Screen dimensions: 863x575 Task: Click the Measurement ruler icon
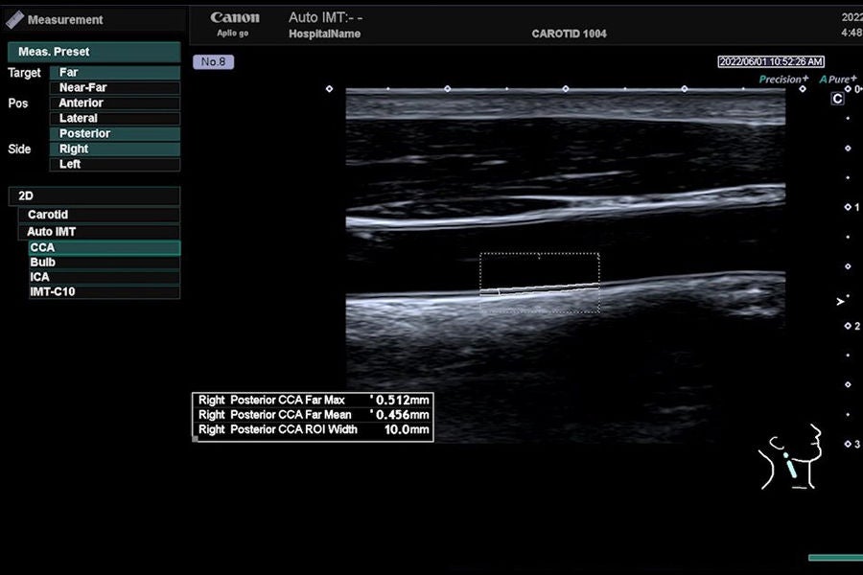(x=14, y=20)
